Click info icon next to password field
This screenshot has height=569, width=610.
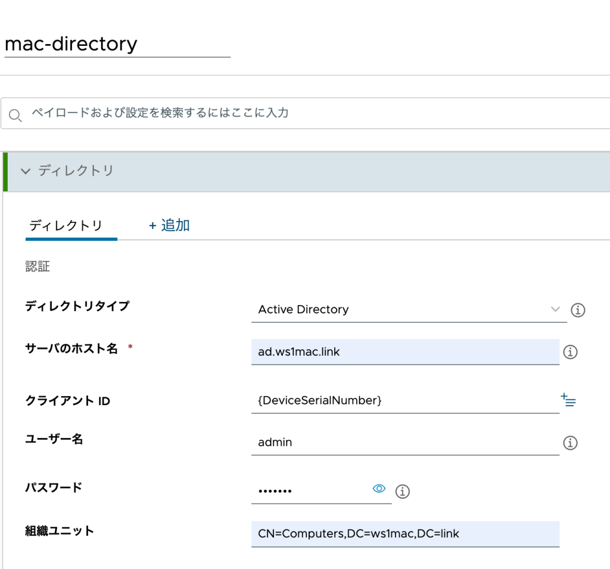(403, 492)
